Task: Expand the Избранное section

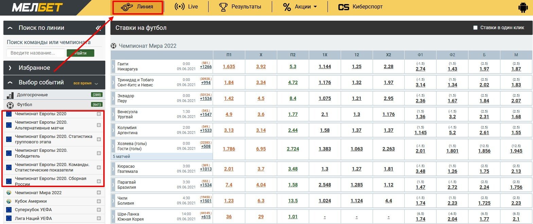Action: (10, 68)
